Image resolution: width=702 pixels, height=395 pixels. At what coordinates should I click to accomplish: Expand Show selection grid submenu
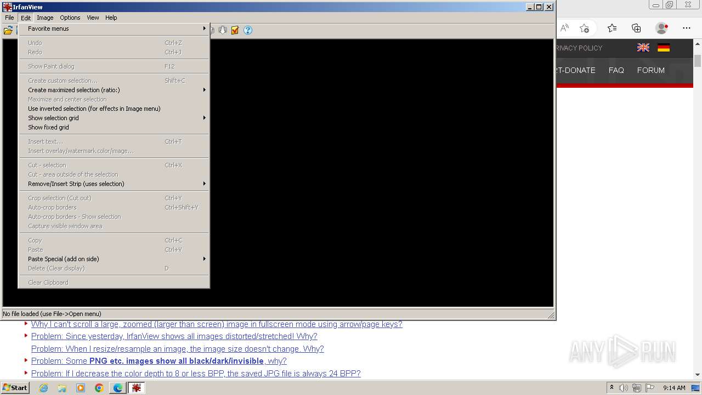pyautogui.click(x=114, y=118)
